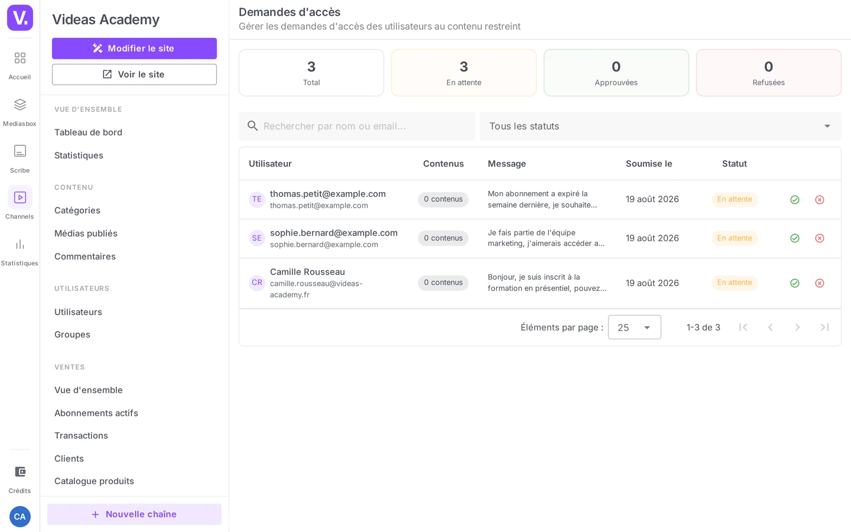This screenshot has width=851, height=532.
Task: Reject sophie.bernard access request
Action: point(820,238)
